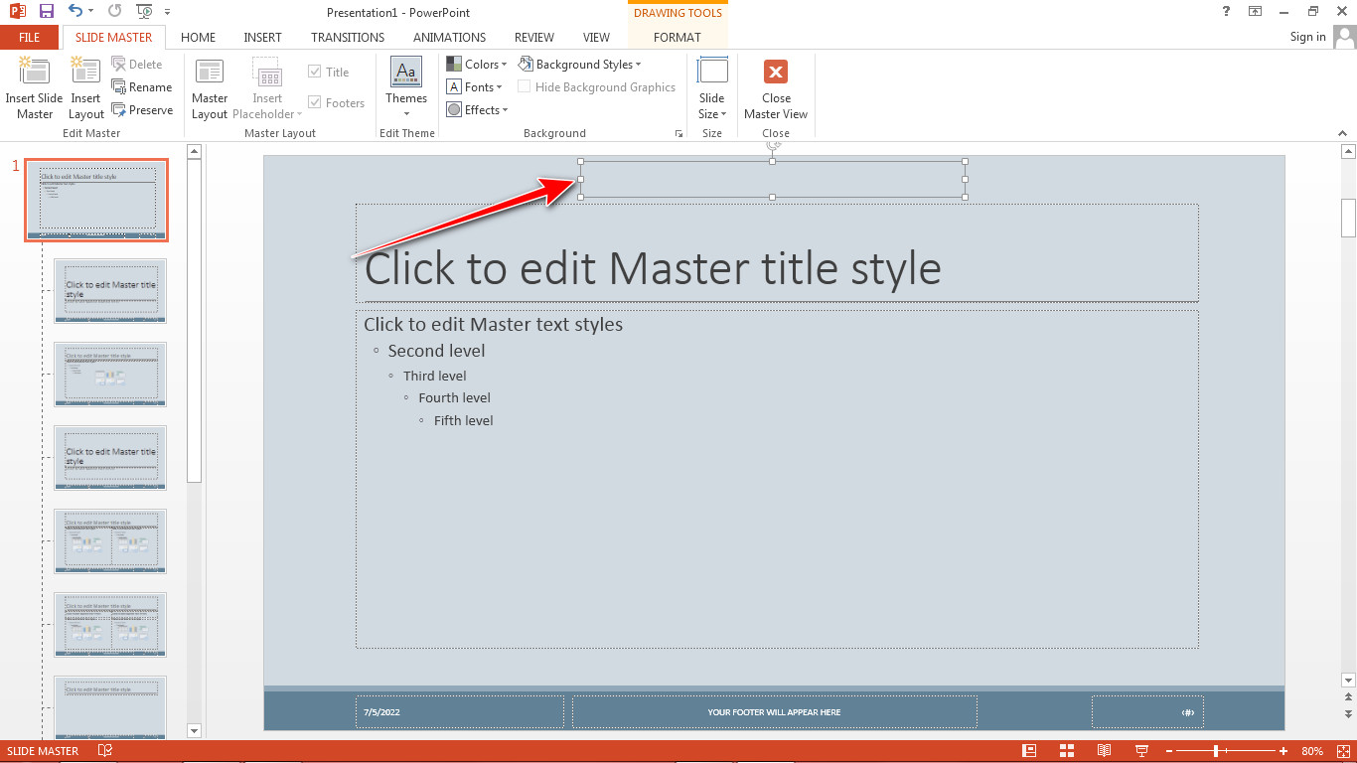Open the Colors dropdown
The image size is (1357, 763).
(x=478, y=64)
